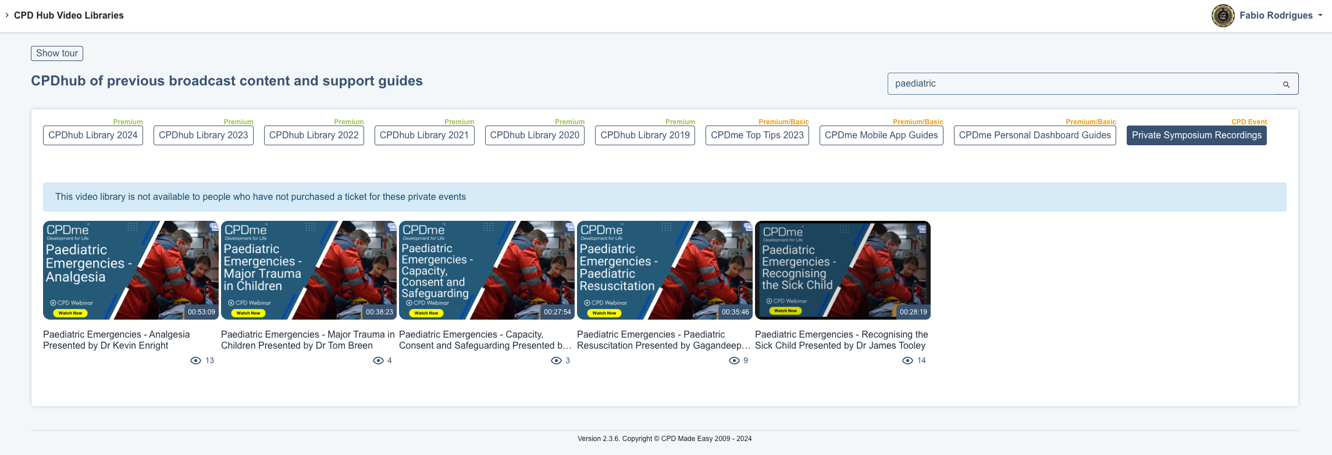
Task: Open Capacity, Consent and Safeguarding thumbnail
Action: [x=487, y=270]
